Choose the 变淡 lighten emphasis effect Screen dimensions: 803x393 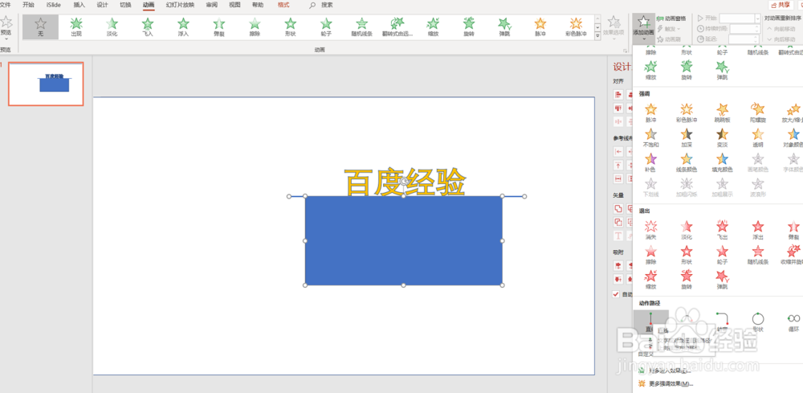pyautogui.click(x=722, y=137)
